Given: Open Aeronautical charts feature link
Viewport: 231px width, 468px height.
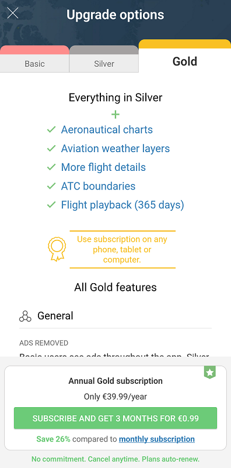Looking at the screenshot, I should click(107, 130).
